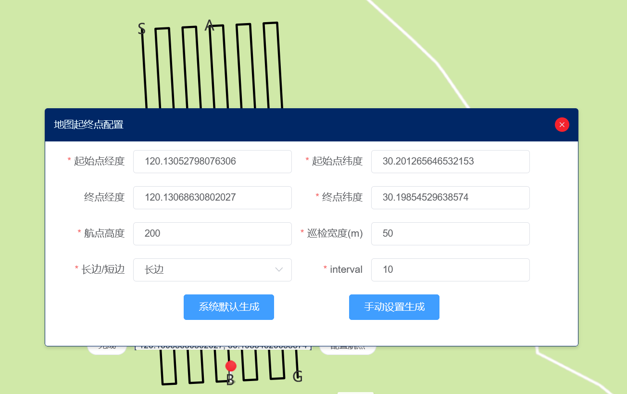Image resolution: width=627 pixels, height=394 pixels.
Task: Collapse the 长边 combo box options
Action: click(279, 270)
